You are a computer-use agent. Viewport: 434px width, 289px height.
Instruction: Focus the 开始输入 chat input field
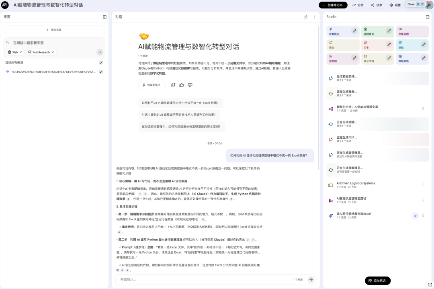205,280
